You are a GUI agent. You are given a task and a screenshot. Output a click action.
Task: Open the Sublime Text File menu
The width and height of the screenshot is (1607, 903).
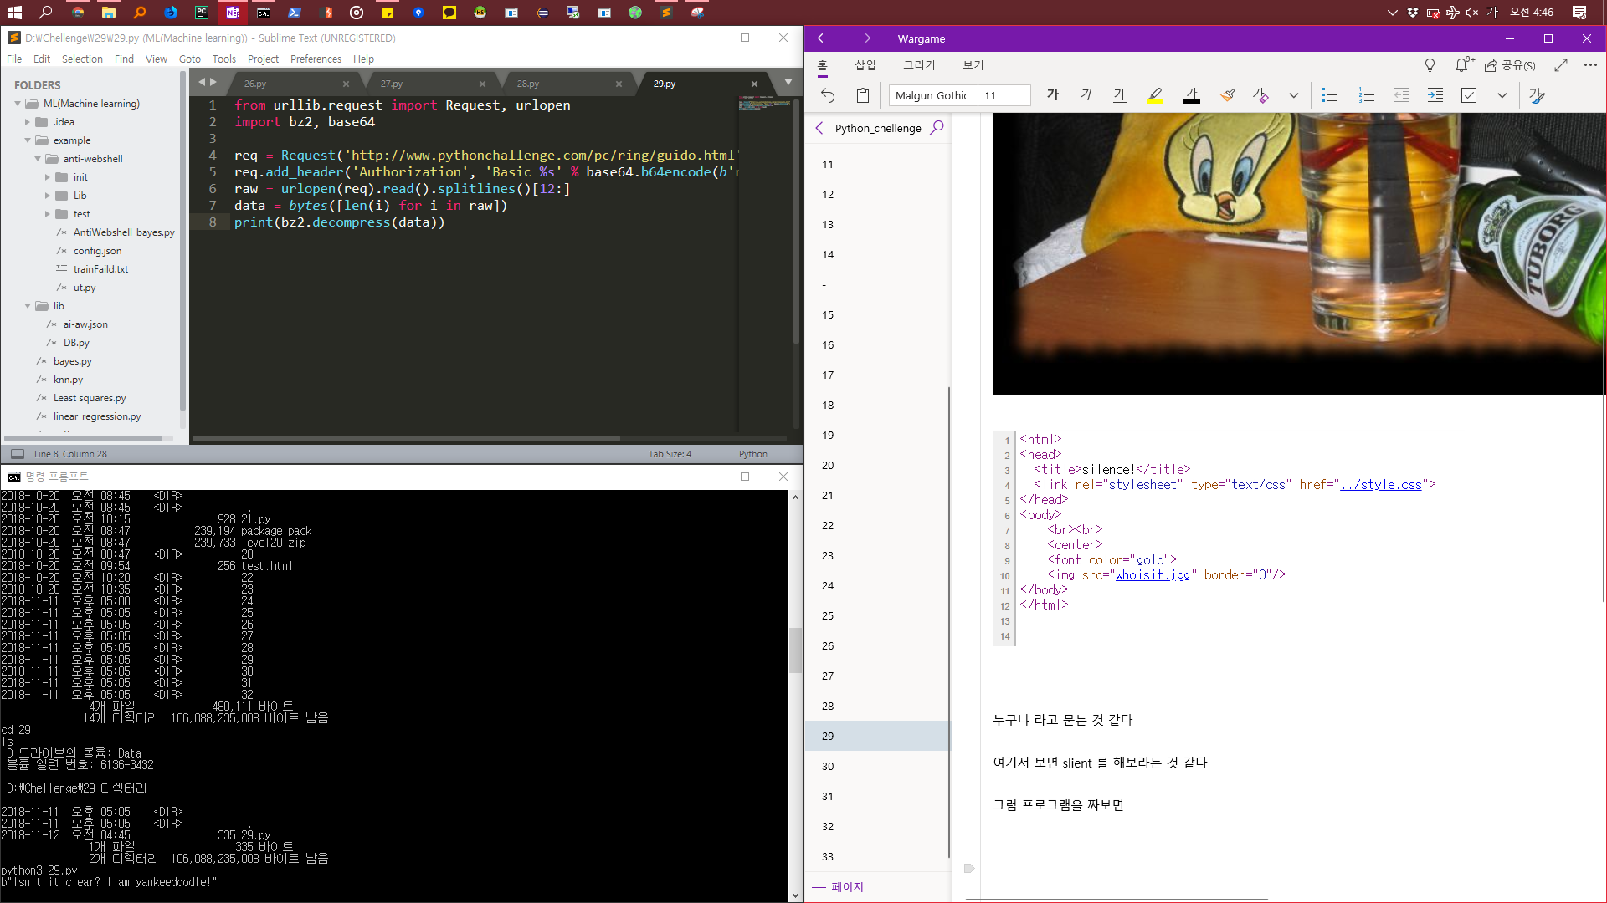(x=14, y=59)
